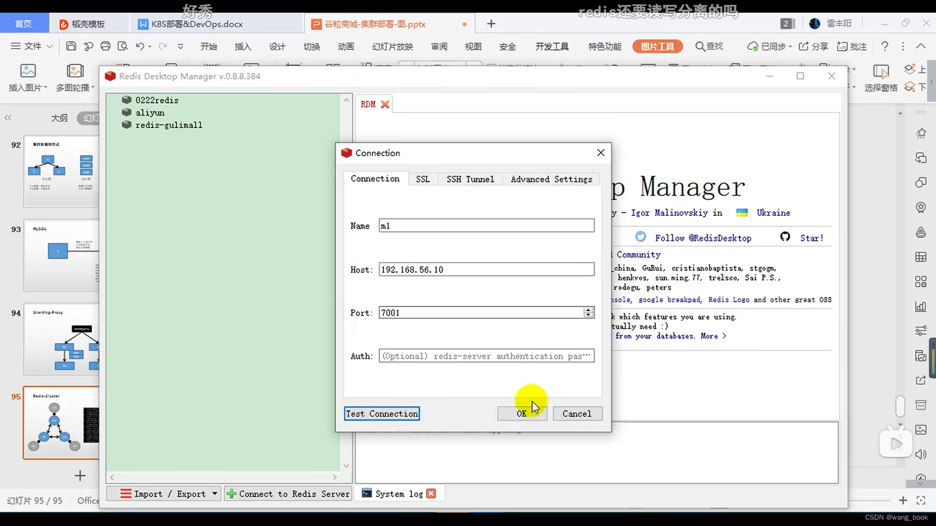Click the save icon in WPS toolbar
This screenshot has width=936, height=526.
(71, 46)
